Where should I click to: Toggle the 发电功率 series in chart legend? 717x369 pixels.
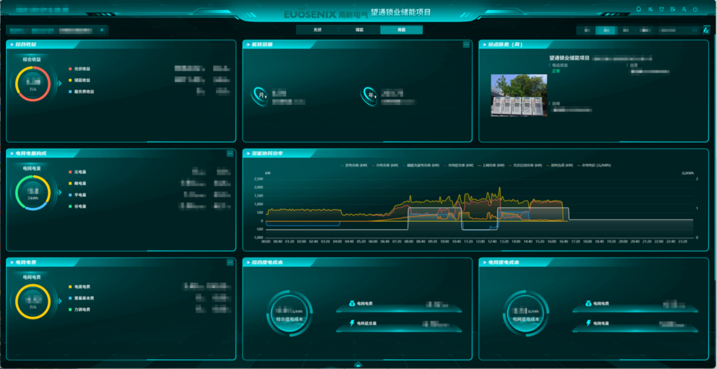(x=355, y=165)
